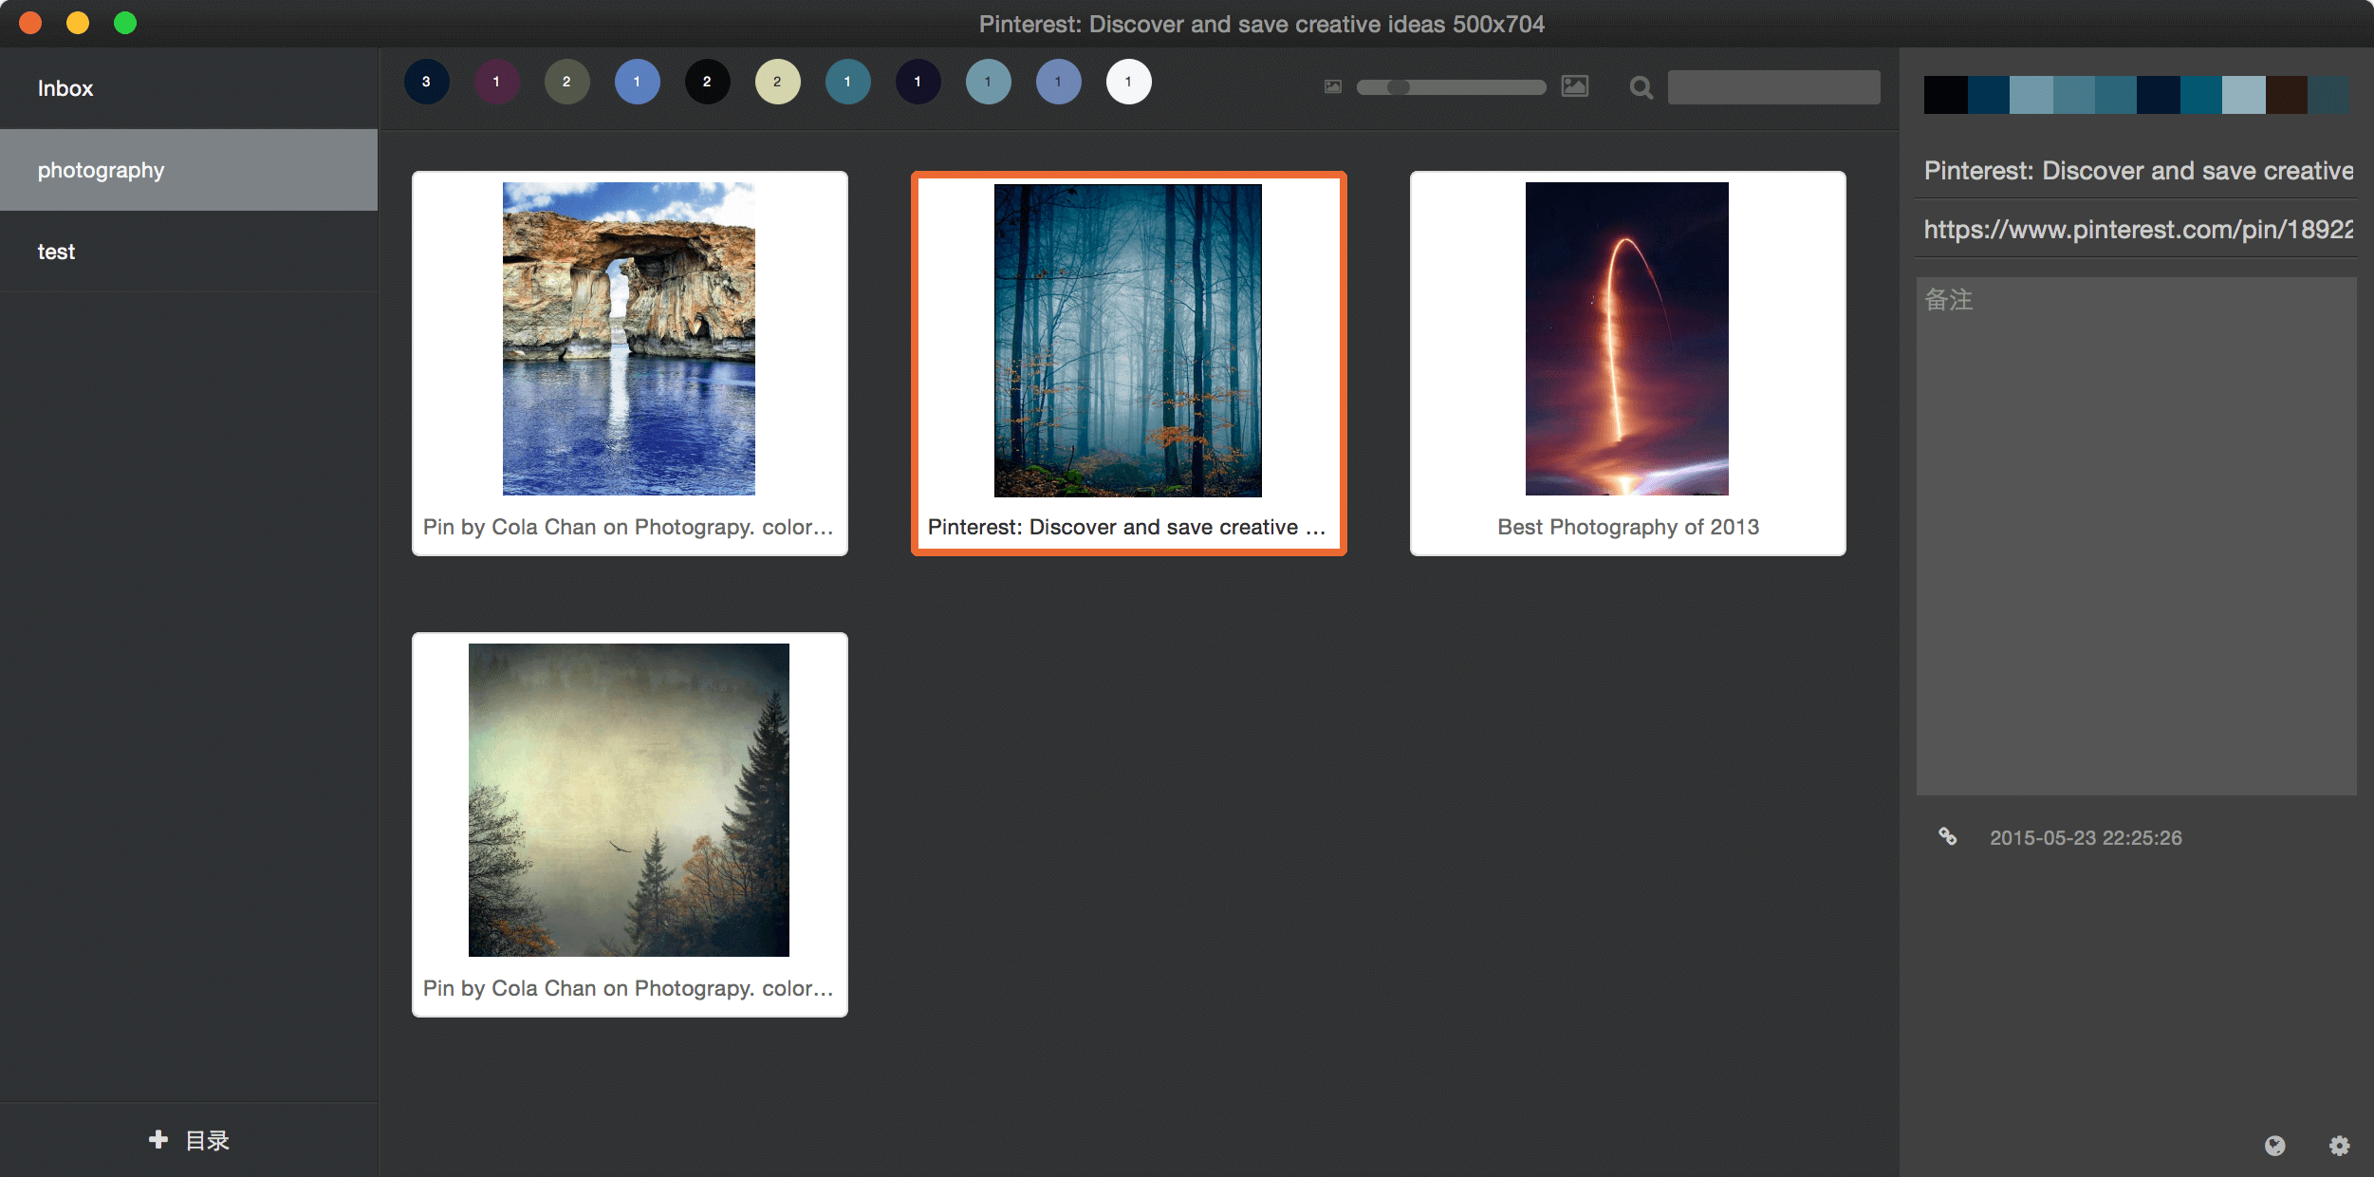Click the image placeholder icon left of slider
This screenshot has width=2374, height=1177.
[x=1331, y=86]
